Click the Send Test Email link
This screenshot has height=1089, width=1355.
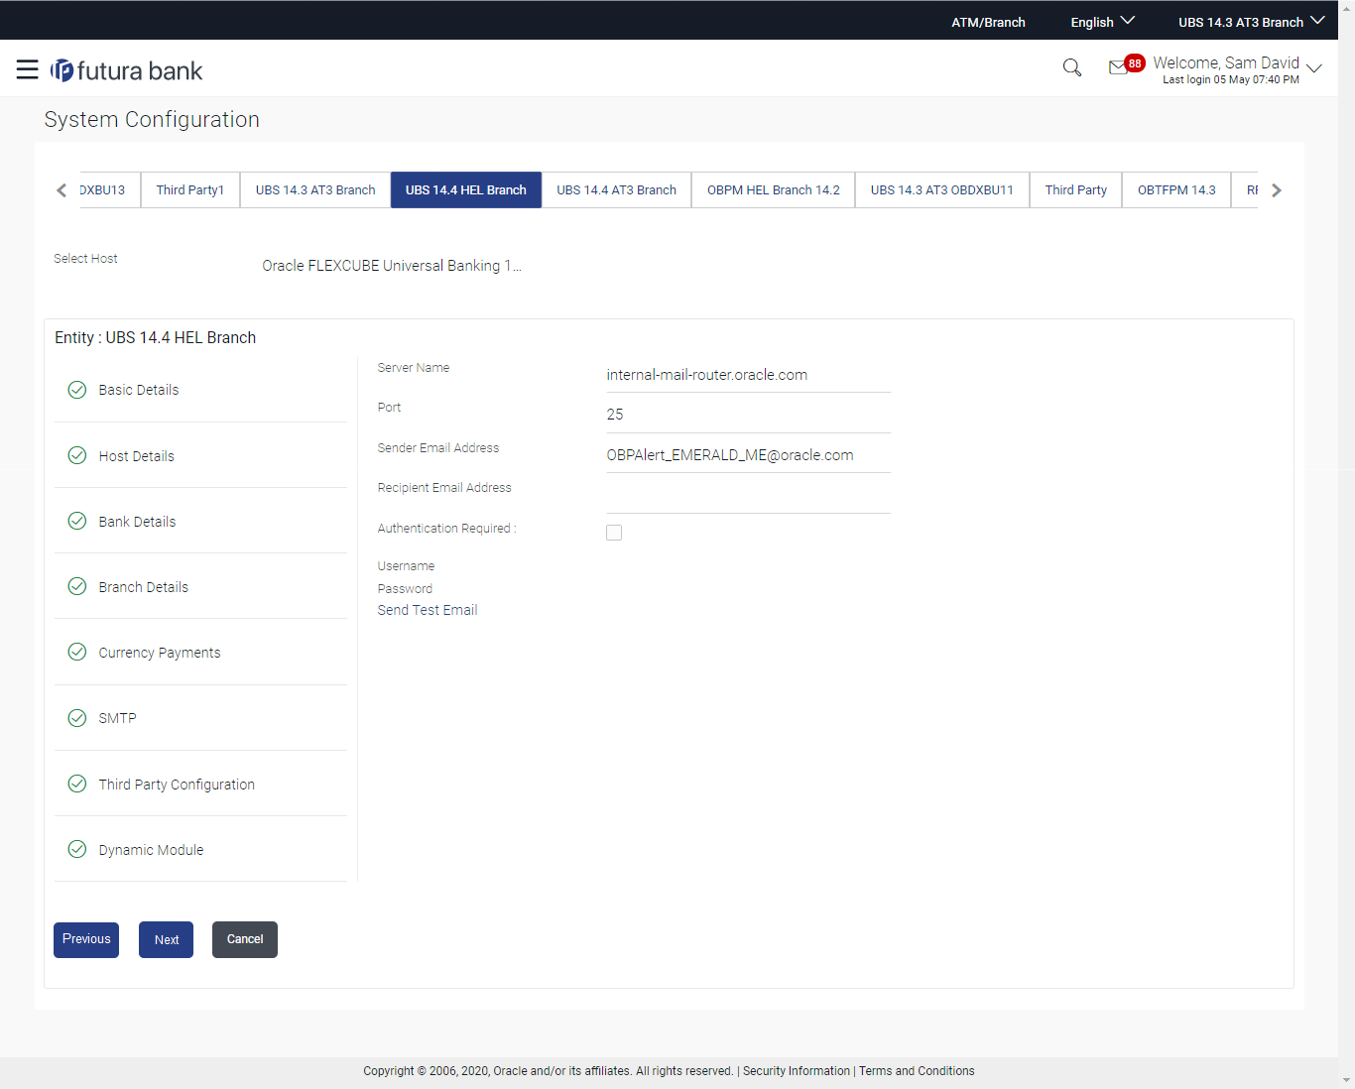point(428,610)
